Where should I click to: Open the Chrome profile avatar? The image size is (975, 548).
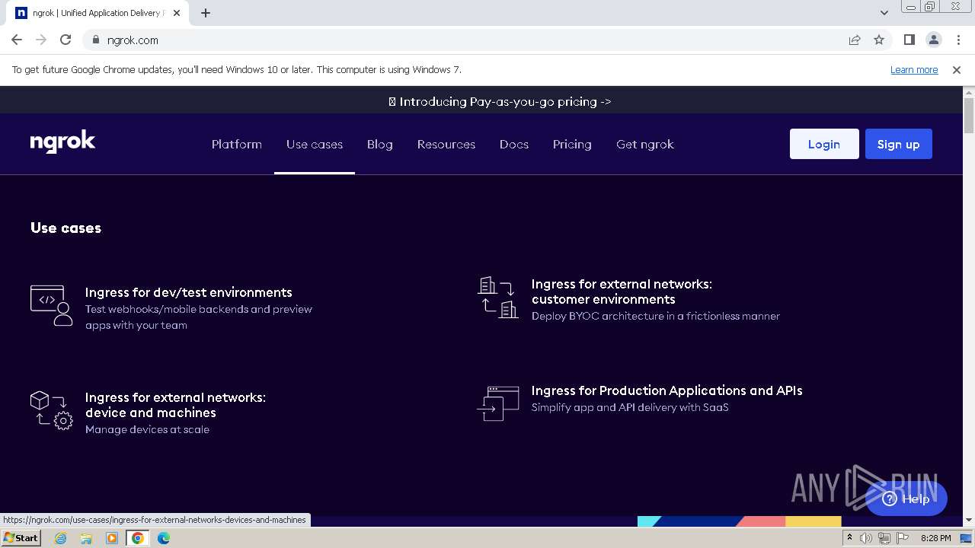point(933,40)
